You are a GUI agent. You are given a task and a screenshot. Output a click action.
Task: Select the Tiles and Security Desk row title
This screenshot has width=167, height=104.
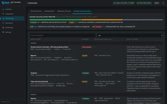point(39,82)
